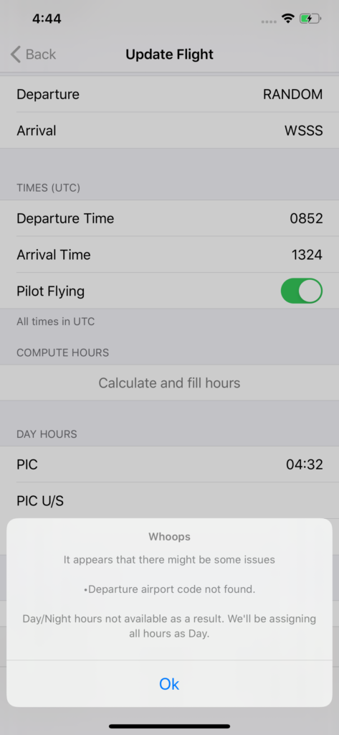Tap the Back chevron arrow icon

16,55
